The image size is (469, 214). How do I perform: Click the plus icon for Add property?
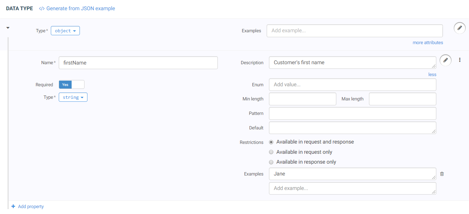(x=13, y=206)
